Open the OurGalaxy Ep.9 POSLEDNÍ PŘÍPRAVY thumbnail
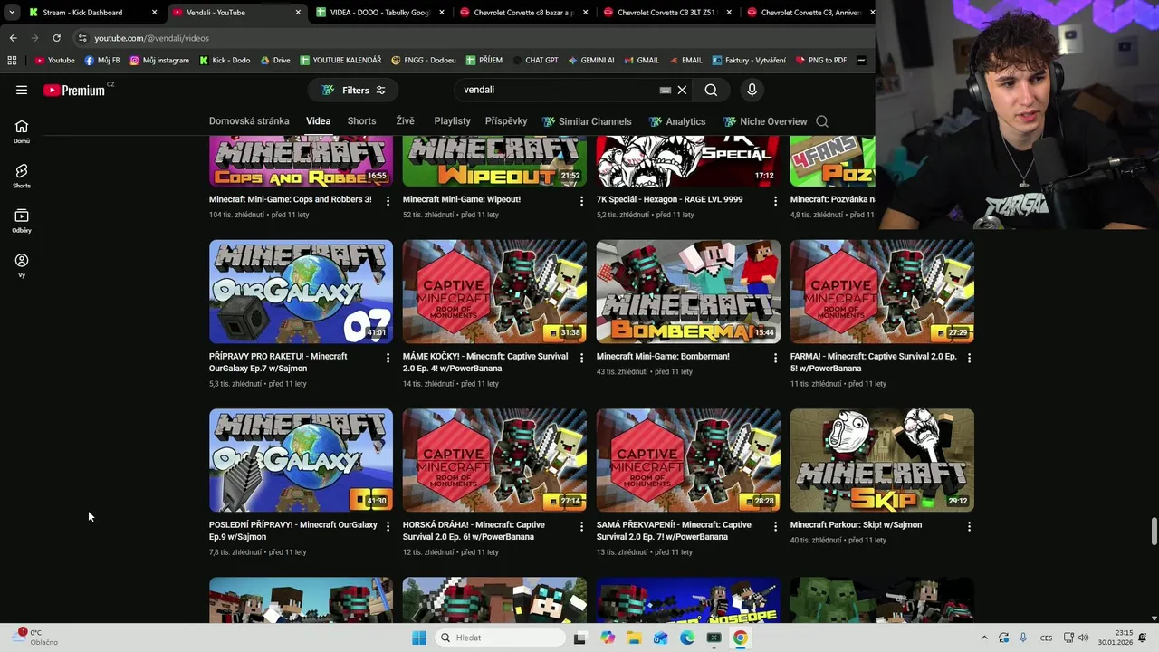This screenshot has width=1159, height=652. pyautogui.click(x=301, y=460)
